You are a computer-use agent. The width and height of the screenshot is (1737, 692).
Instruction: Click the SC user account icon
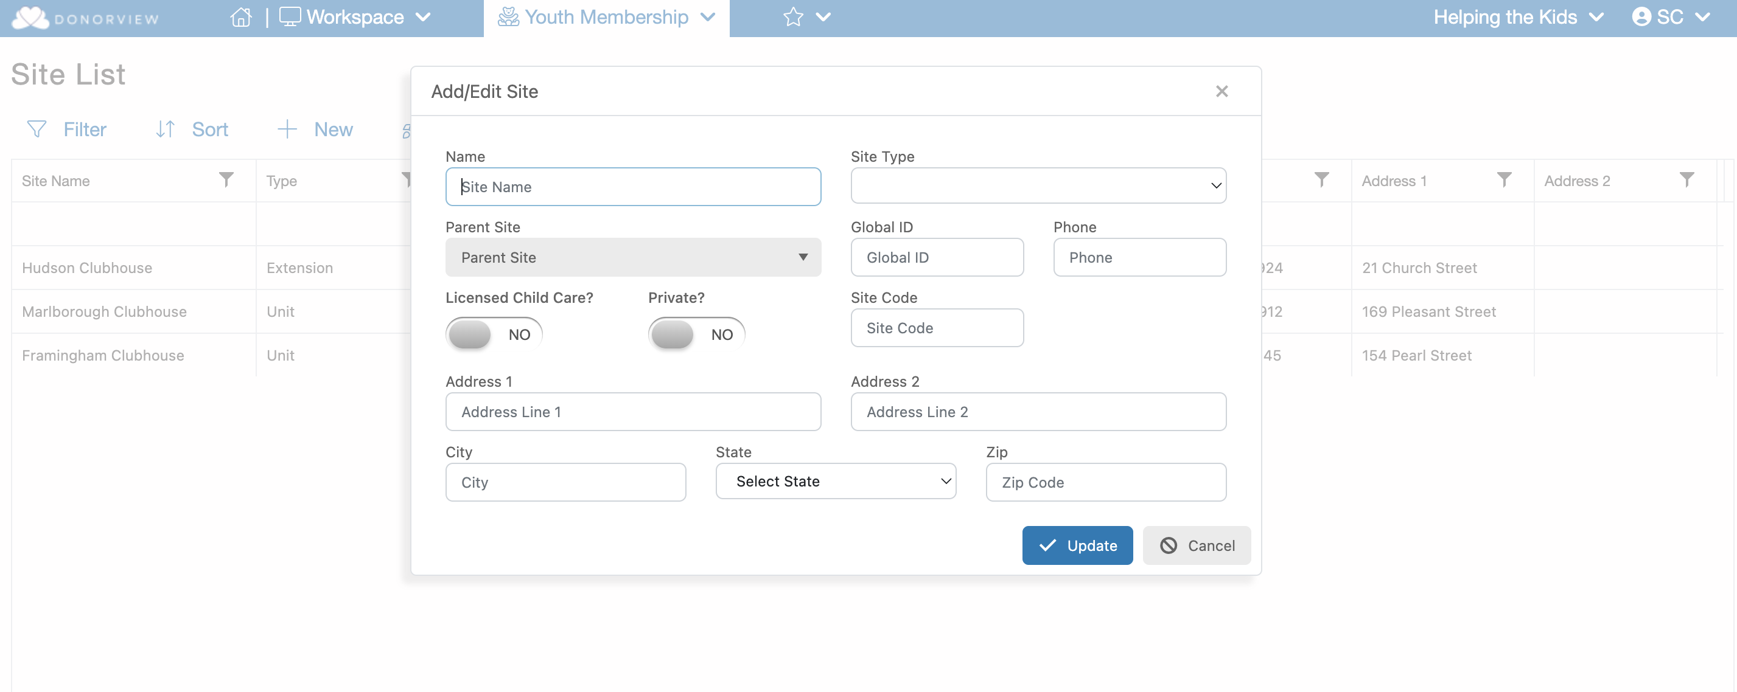click(x=1641, y=18)
